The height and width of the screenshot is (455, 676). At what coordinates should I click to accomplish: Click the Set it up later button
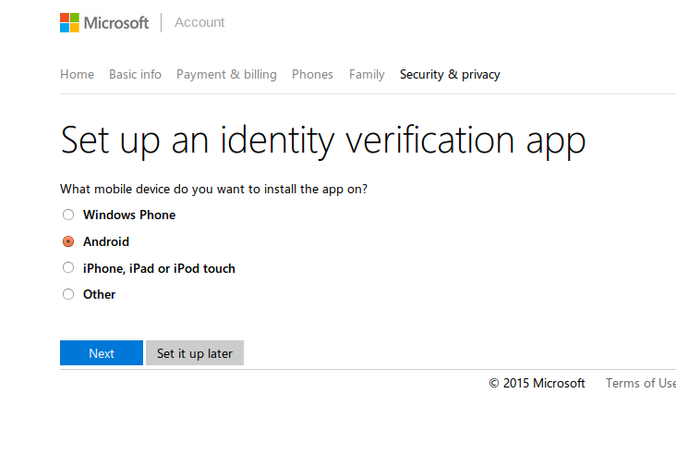tap(195, 352)
